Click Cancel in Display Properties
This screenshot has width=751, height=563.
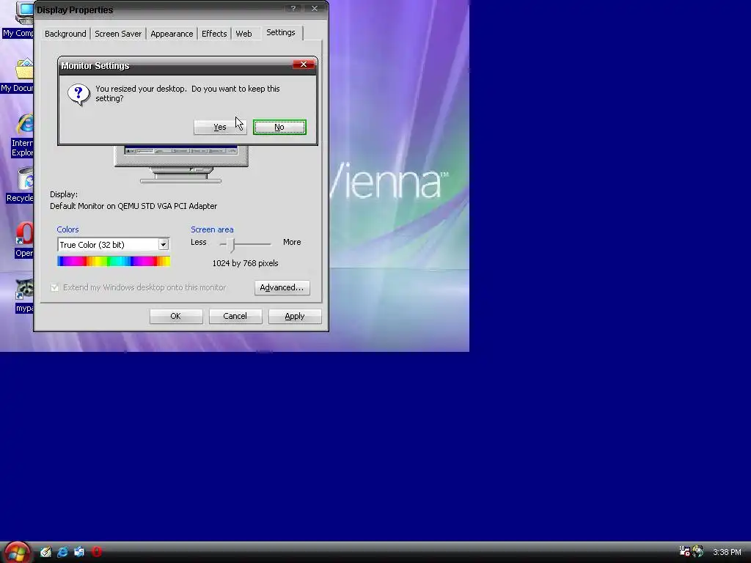click(x=235, y=316)
